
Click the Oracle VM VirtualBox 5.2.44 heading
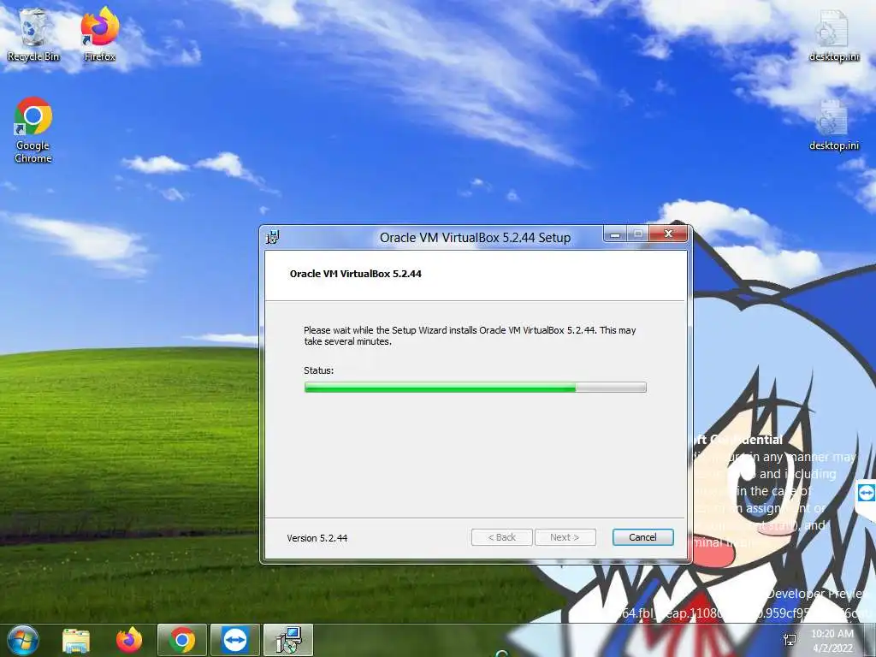[x=355, y=274]
